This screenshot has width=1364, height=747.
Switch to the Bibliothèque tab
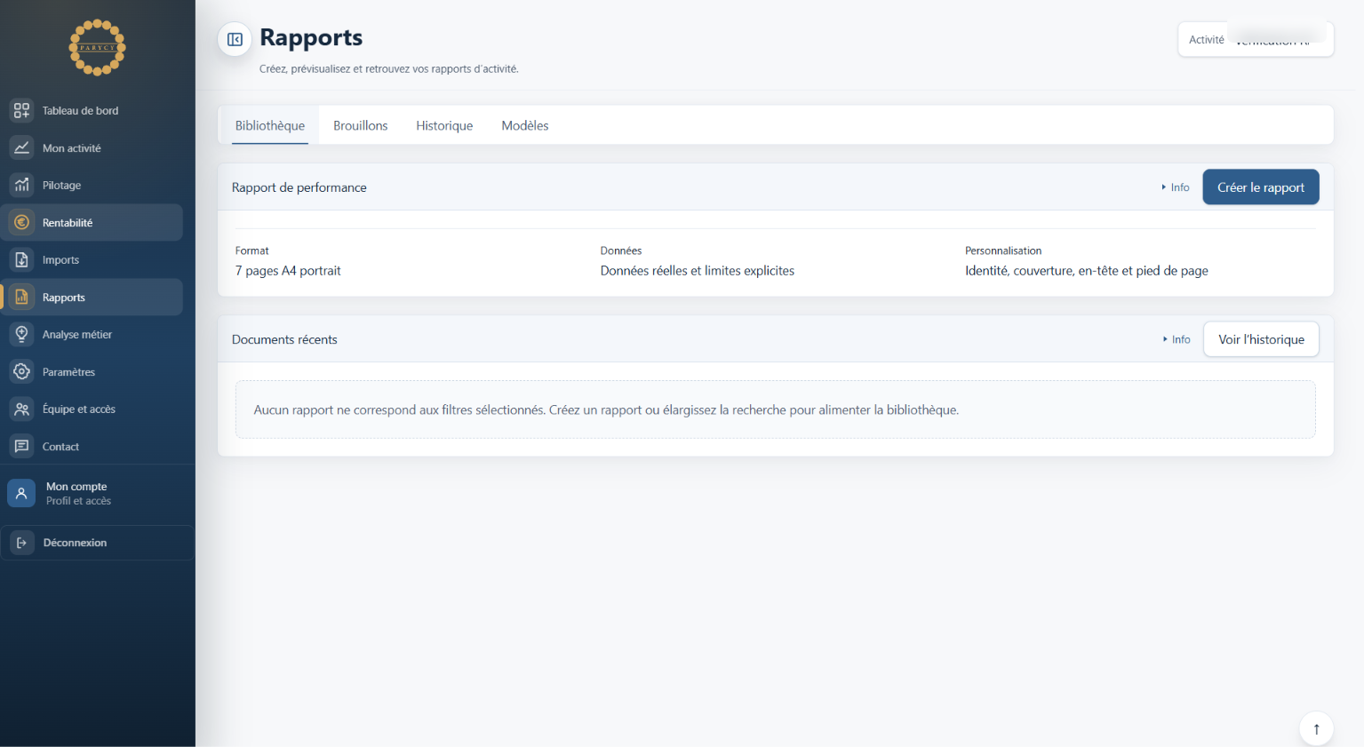pos(270,125)
